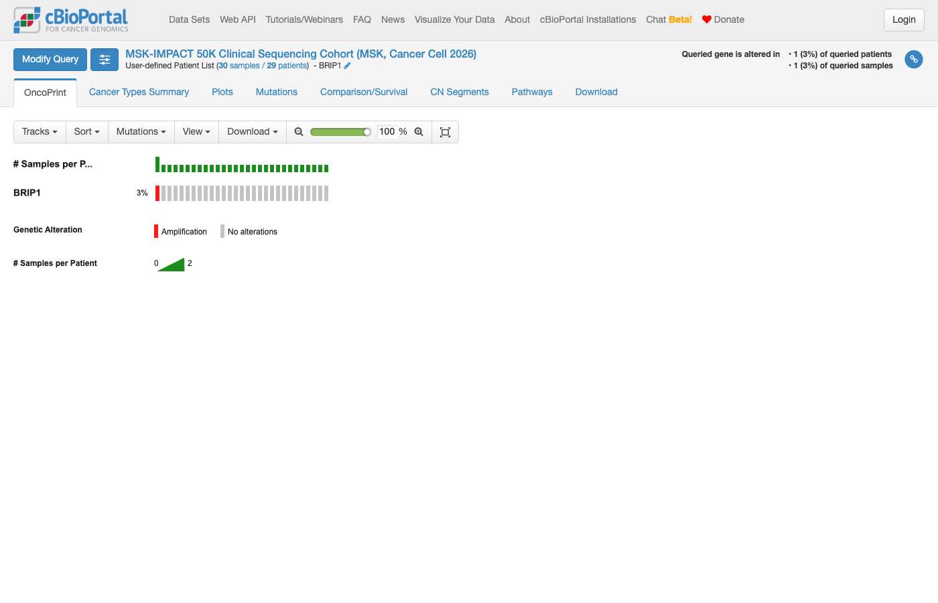Switch to the Pathways tab
The width and height of the screenshot is (938, 603).
[x=532, y=92]
